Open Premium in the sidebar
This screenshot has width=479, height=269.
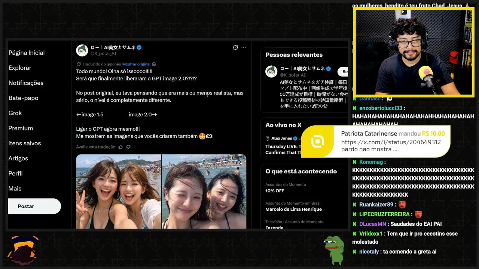pyautogui.click(x=21, y=128)
